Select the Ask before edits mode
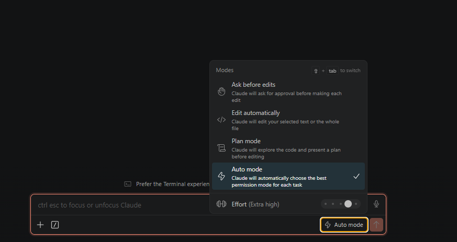This screenshot has height=242, width=457. tap(288, 92)
